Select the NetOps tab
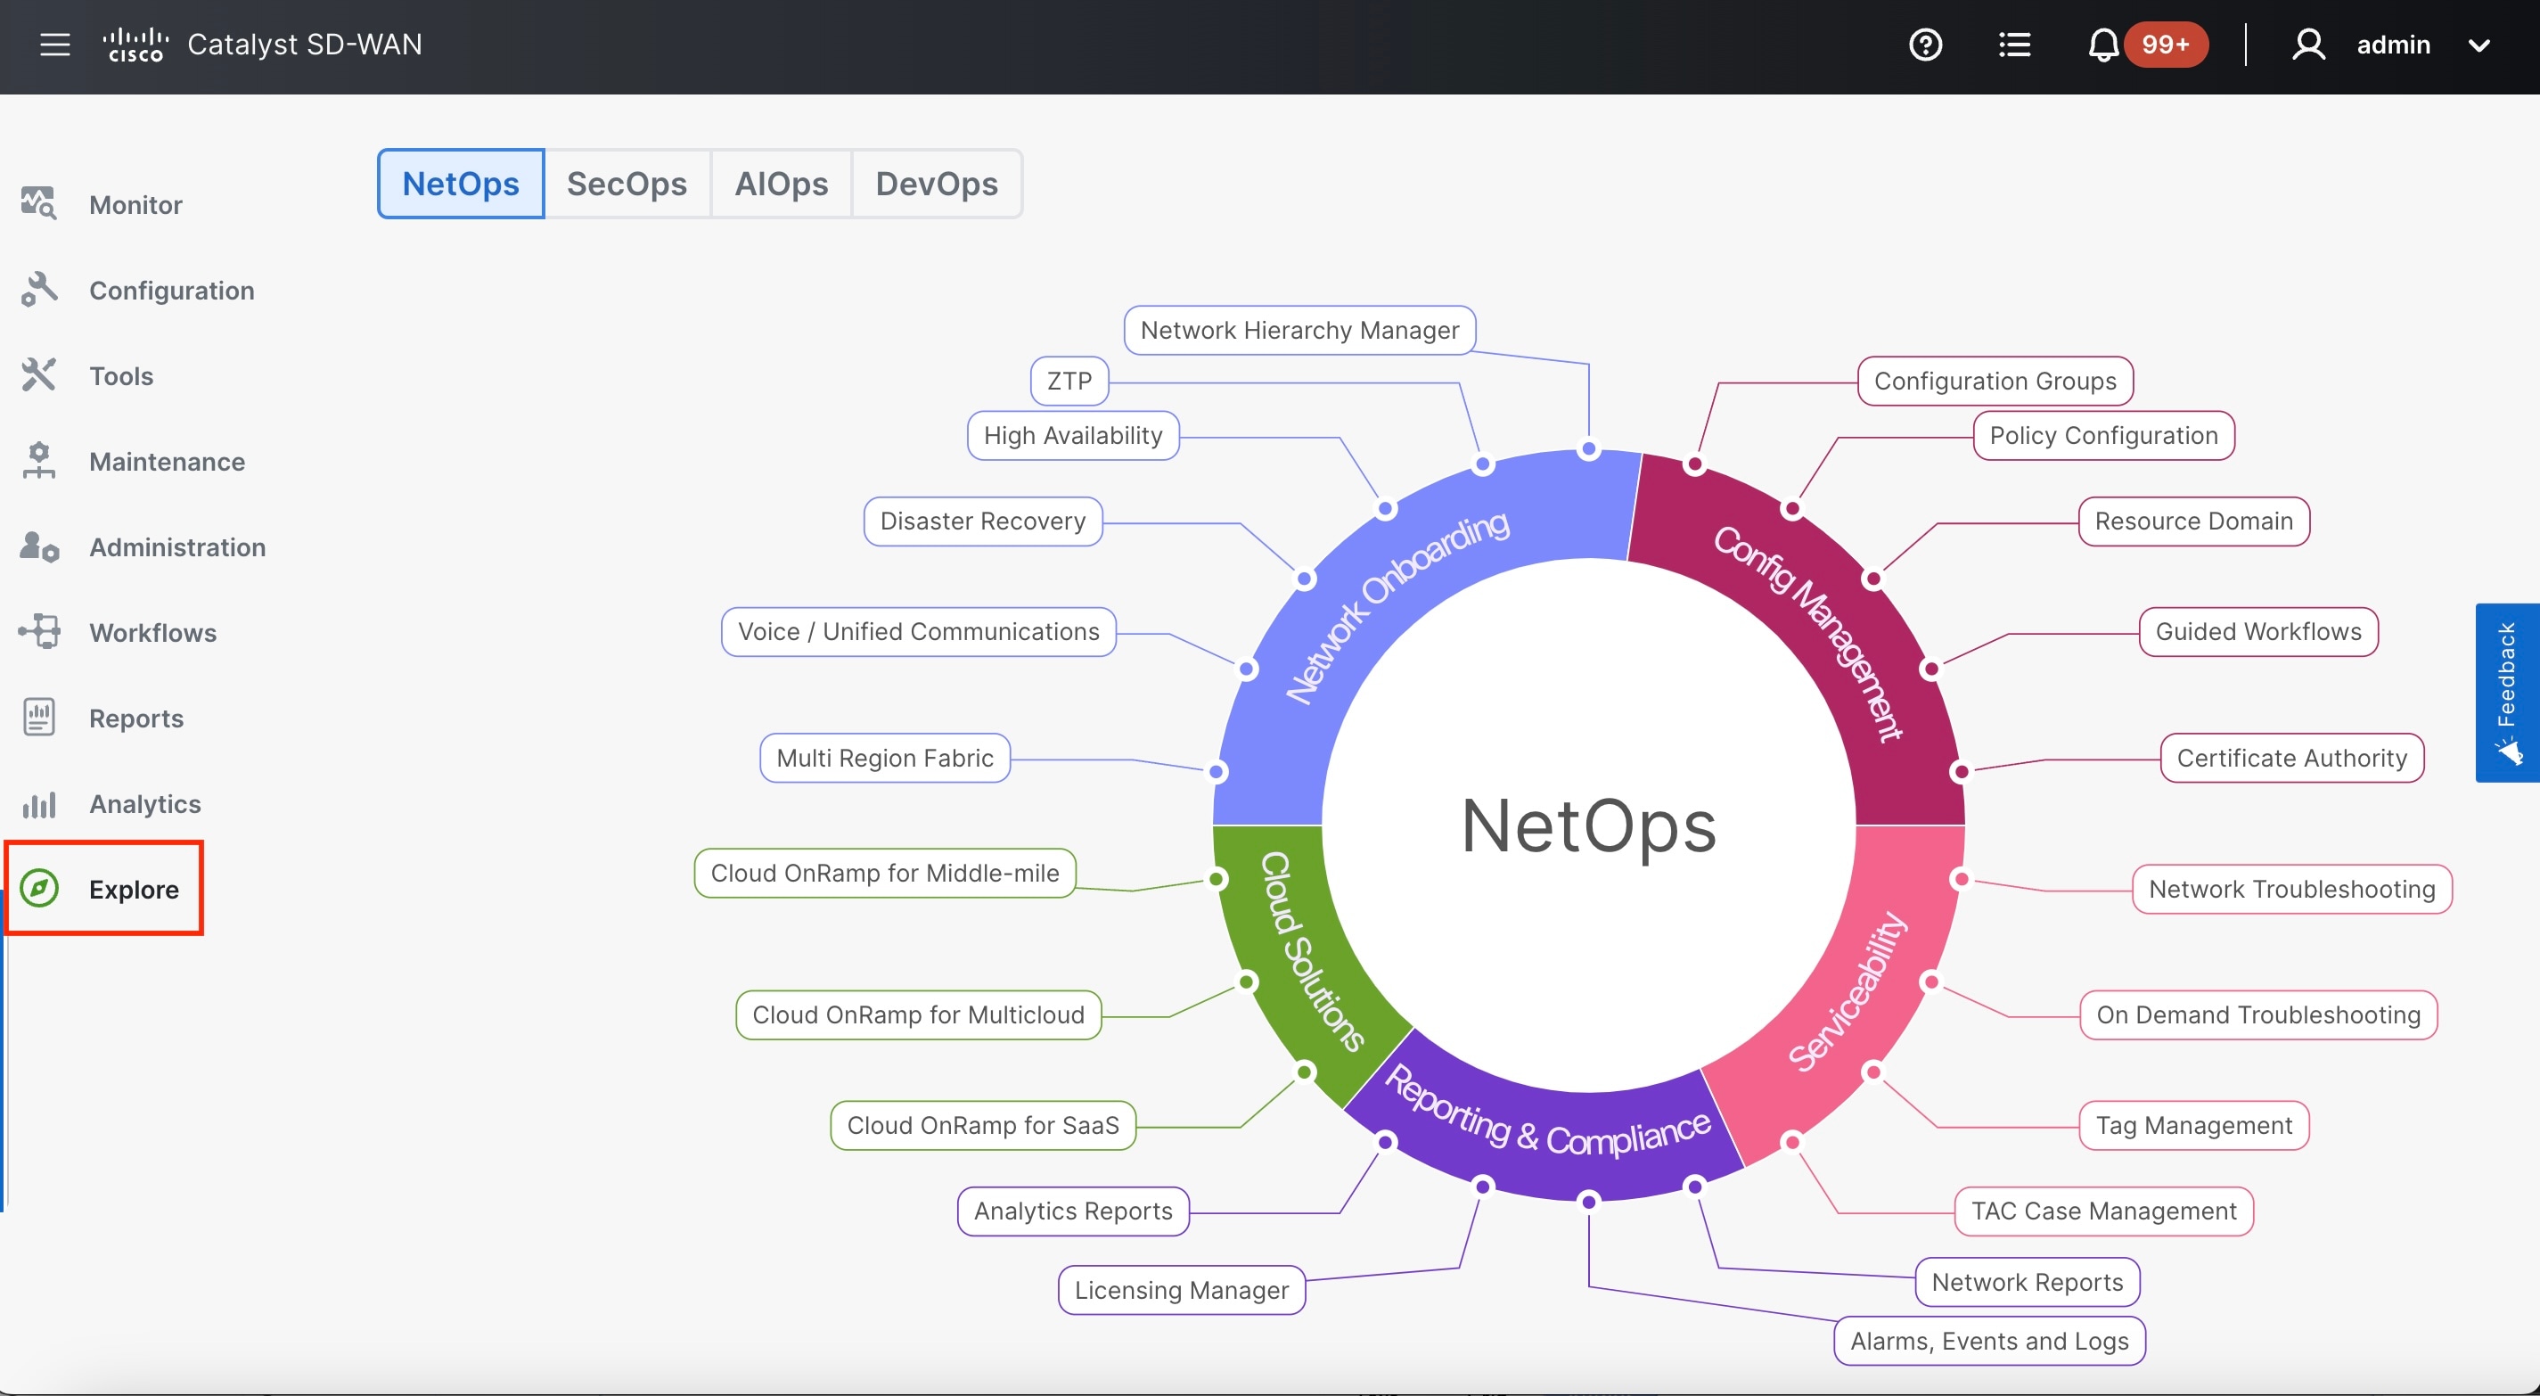This screenshot has width=2540, height=1396. point(461,184)
